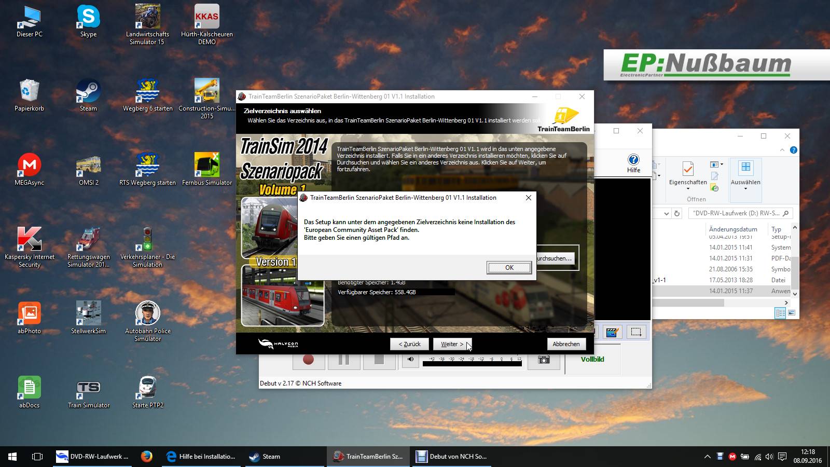Sort by the Änderungsdatum column header
830x467 pixels.
pyautogui.click(x=733, y=229)
